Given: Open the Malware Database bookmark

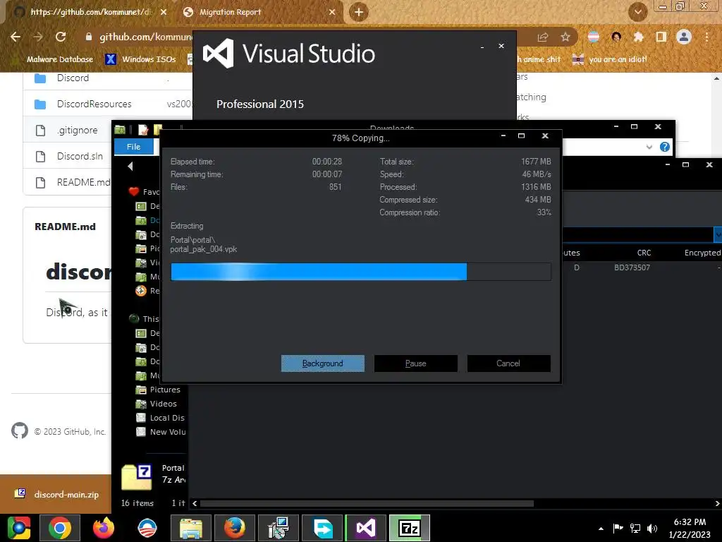Looking at the screenshot, I should click(60, 59).
